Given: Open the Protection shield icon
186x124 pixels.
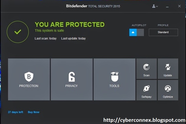Looking at the screenshot, I should (x=29, y=77).
